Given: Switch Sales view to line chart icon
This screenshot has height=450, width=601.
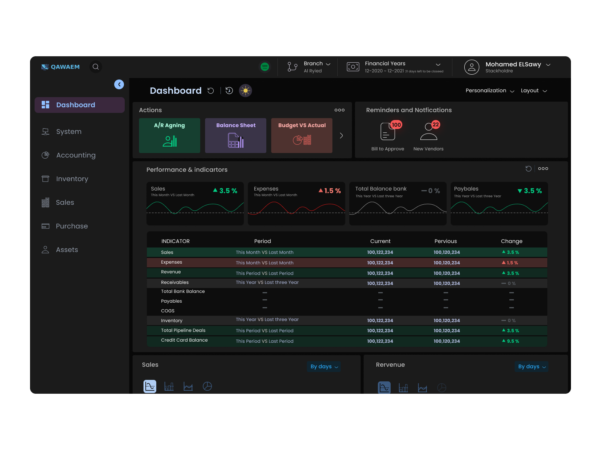Looking at the screenshot, I should tap(188, 386).
